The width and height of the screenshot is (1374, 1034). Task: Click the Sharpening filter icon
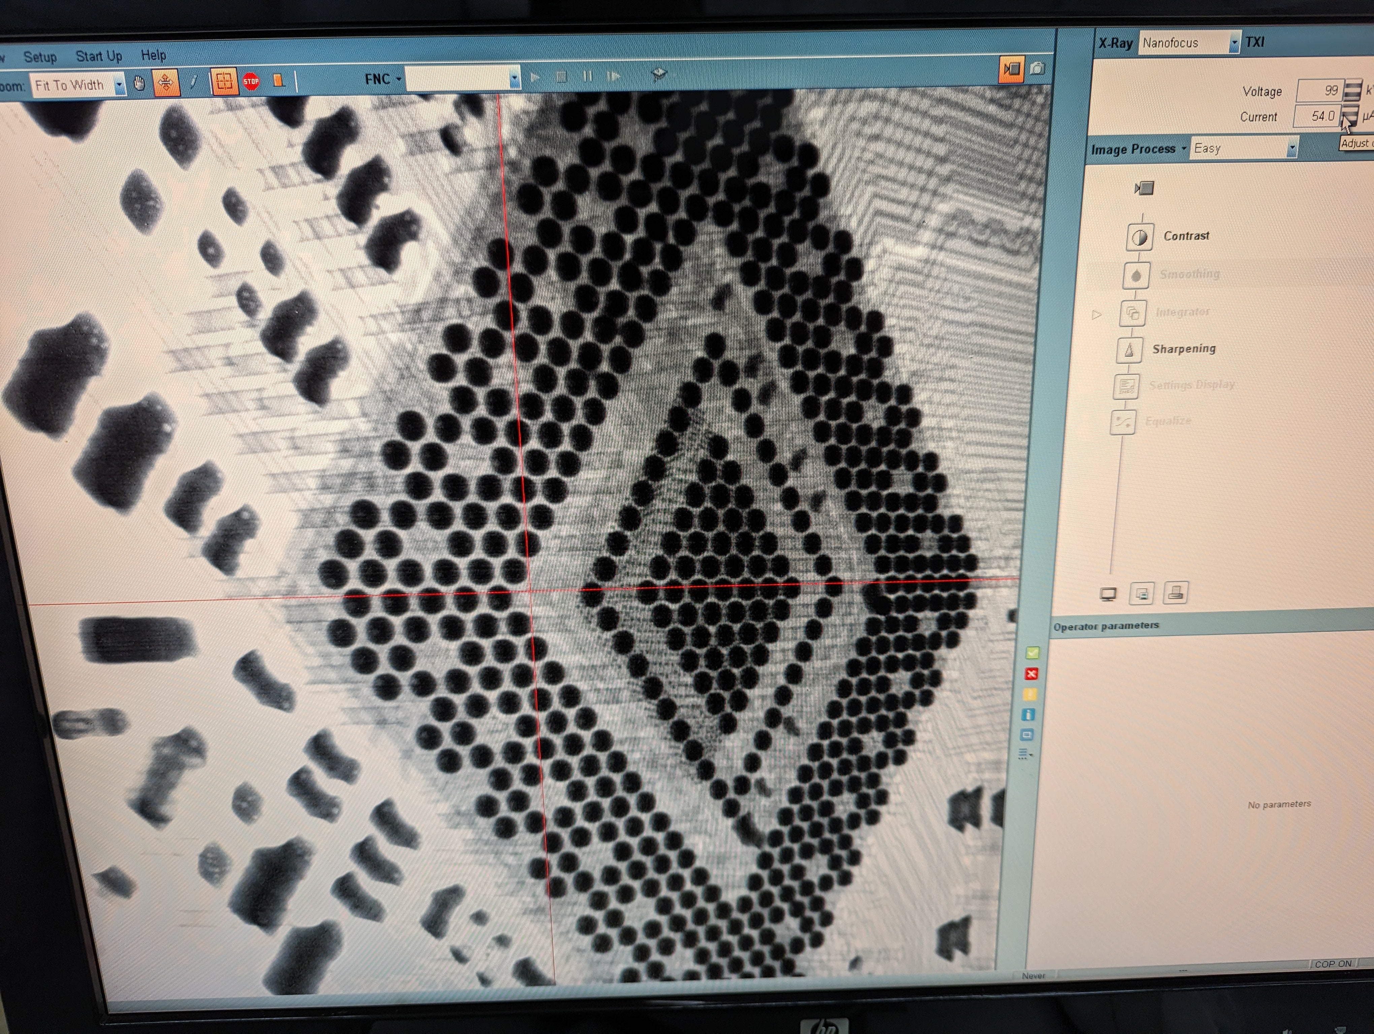pyautogui.click(x=1129, y=350)
